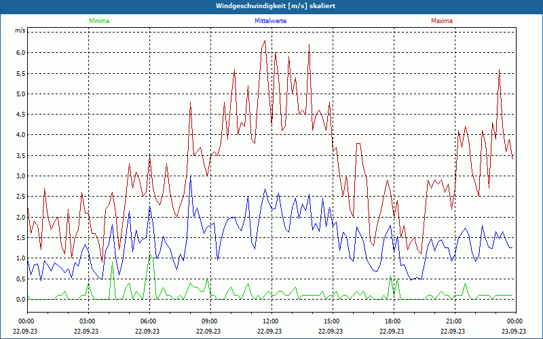The image size is (543, 339).
Task: Click the 0,0 y-axis value
Action: [21, 300]
